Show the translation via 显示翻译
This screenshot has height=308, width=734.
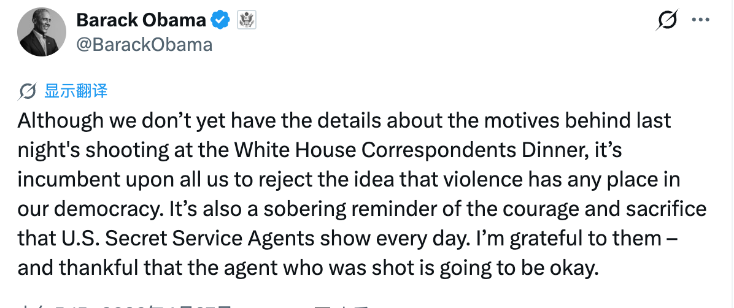tap(75, 92)
